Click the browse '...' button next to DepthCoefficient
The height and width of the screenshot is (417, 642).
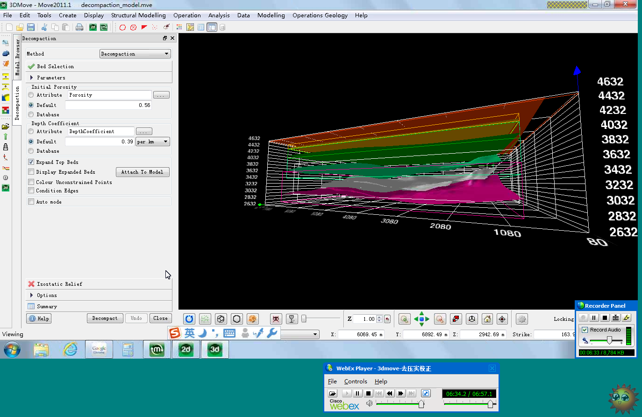pos(144,131)
